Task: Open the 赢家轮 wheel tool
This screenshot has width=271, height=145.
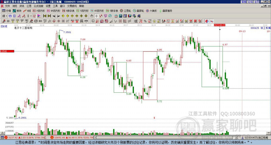Action: (138, 11)
